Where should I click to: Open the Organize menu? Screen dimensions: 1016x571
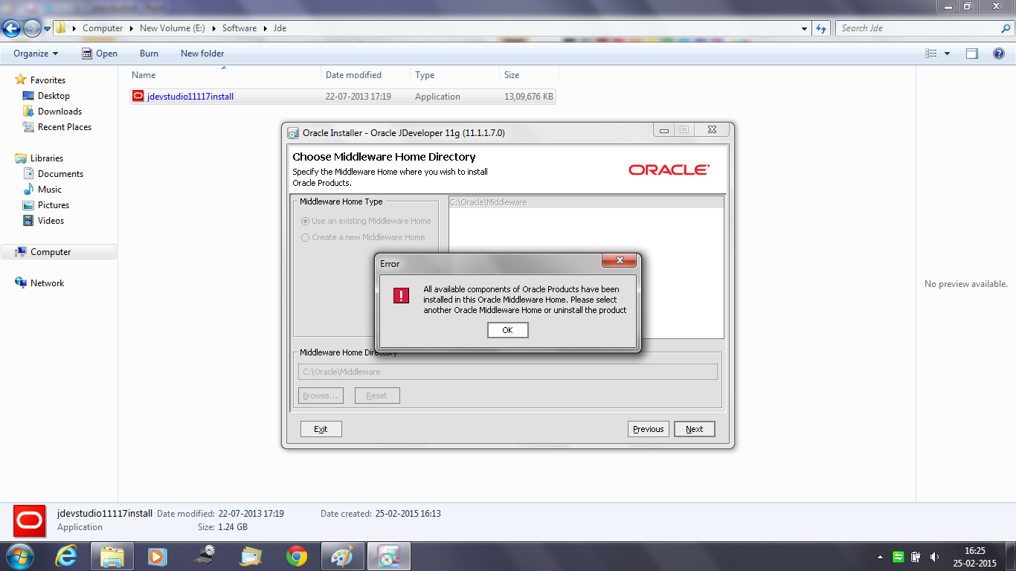pyautogui.click(x=36, y=54)
